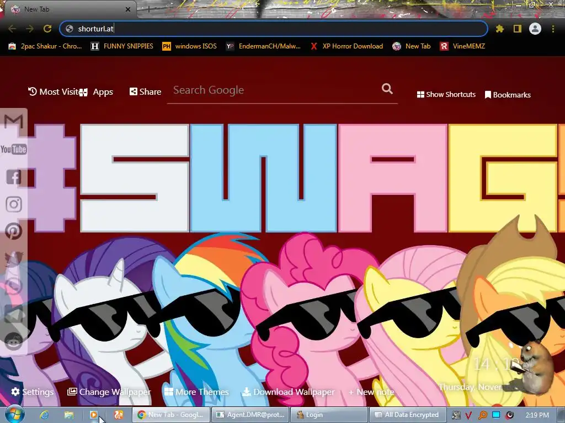565x423 pixels.
Task: Open the Reddit sidebar shortcut
Action: click(x=14, y=340)
